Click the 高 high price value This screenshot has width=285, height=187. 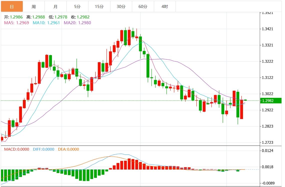point(38,17)
